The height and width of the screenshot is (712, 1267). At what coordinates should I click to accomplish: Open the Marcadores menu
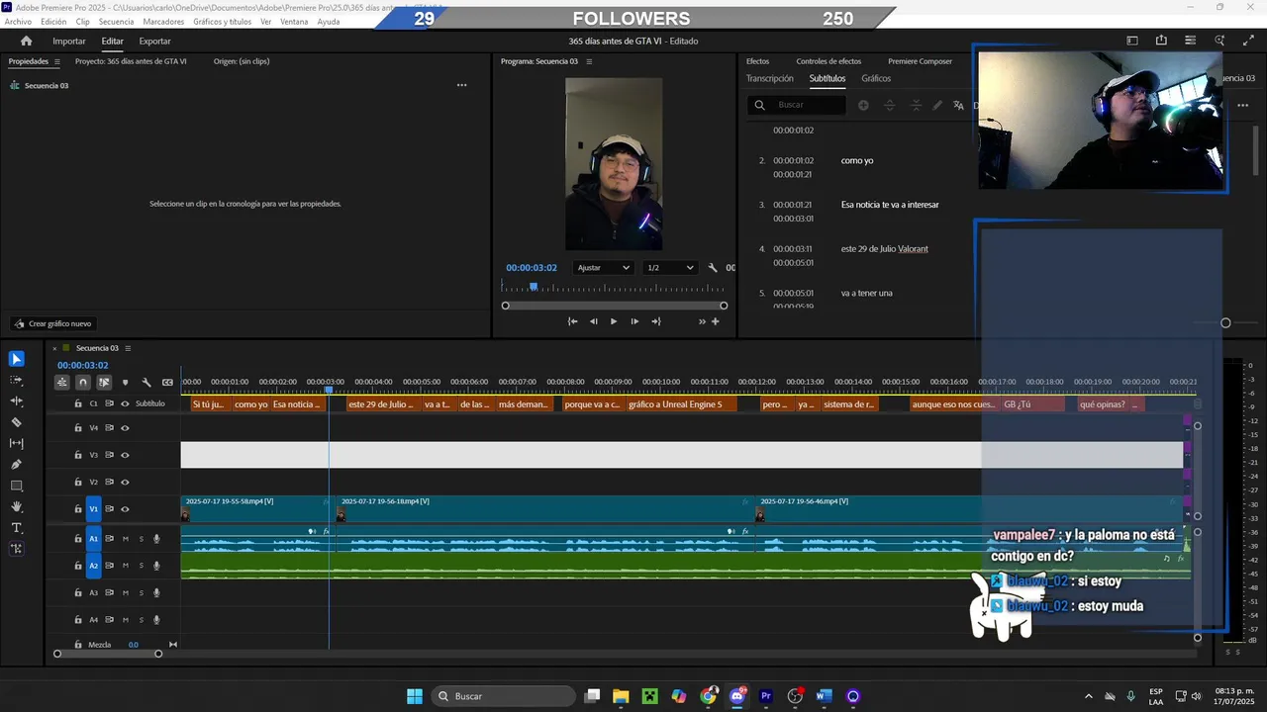(163, 22)
